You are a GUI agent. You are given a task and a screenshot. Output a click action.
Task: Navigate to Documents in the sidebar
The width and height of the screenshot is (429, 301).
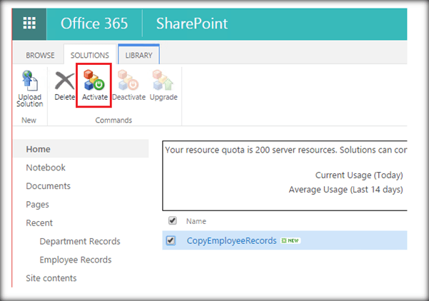[x=48, y=186]
